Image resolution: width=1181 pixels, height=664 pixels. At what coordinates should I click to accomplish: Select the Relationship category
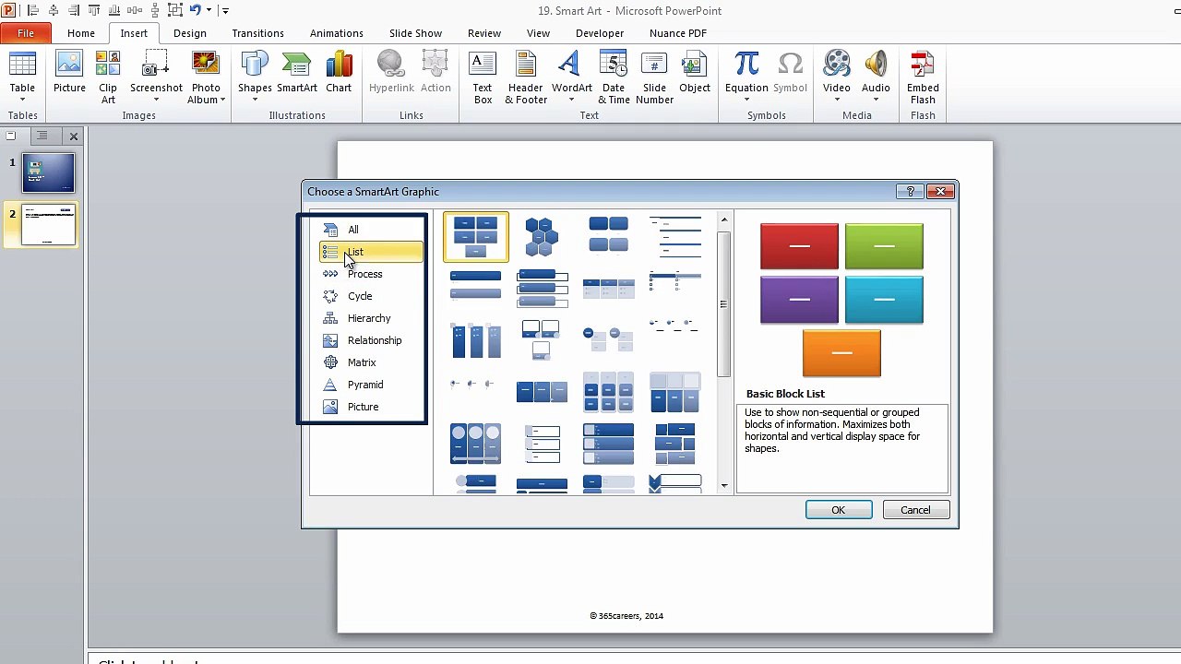point(371,340)
